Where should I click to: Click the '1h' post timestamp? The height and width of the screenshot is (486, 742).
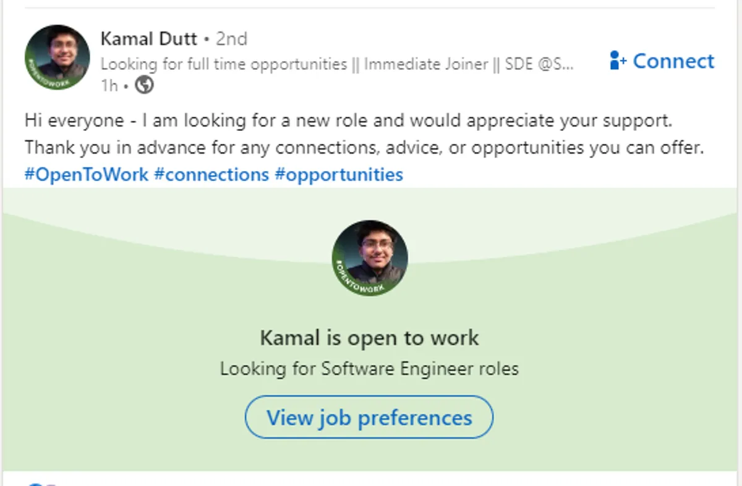[109, 85]
